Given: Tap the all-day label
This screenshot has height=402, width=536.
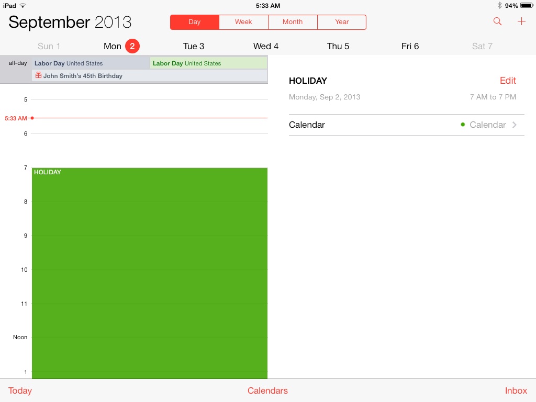Looking at the screenshot, I should coord(18,63).
